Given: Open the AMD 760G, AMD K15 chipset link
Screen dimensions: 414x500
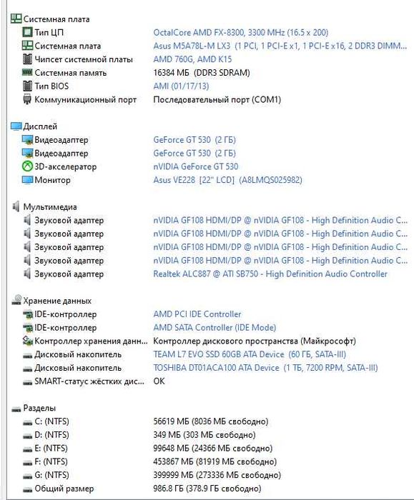Looking at the screenshot, I should [192, 59].
